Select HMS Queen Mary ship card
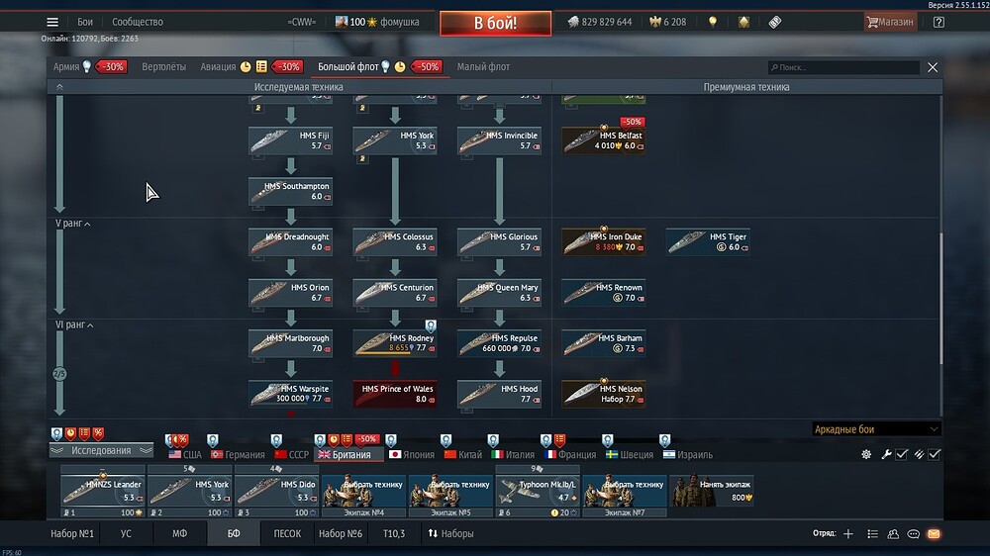Viewport: 990px width, 556px height. pos(499,293)
